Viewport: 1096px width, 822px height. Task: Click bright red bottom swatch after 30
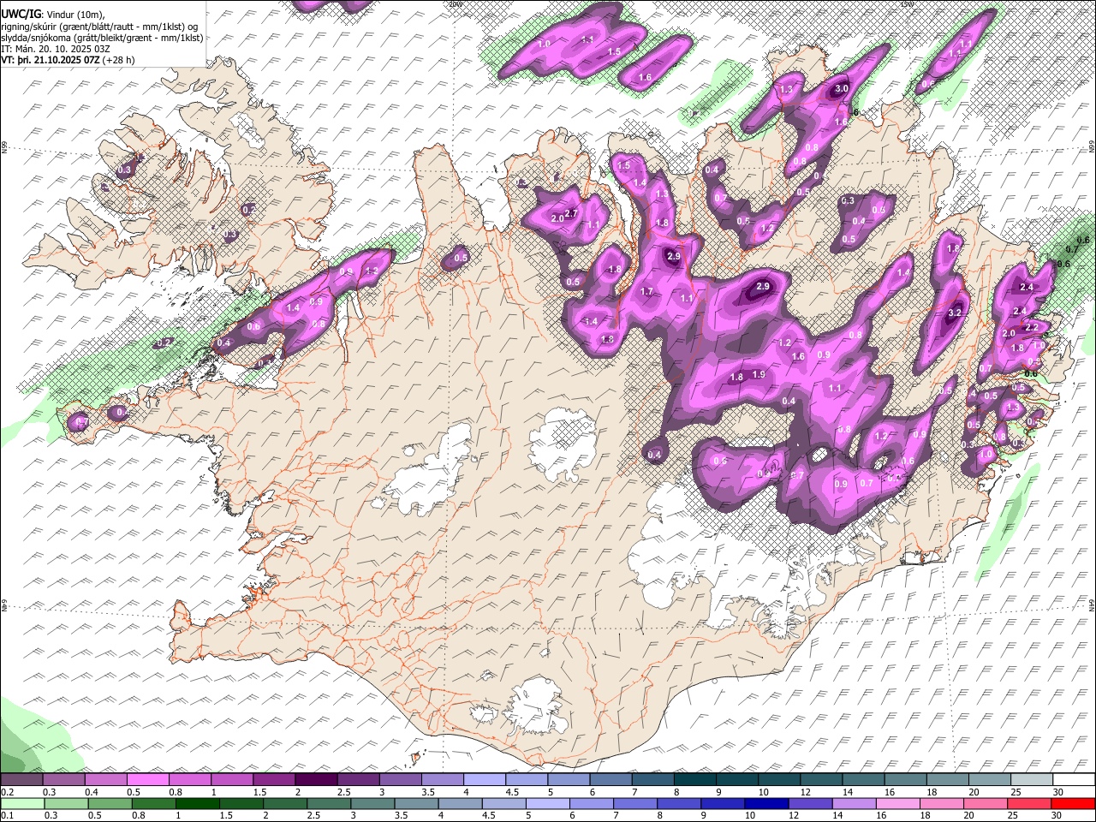[1073, 803]
